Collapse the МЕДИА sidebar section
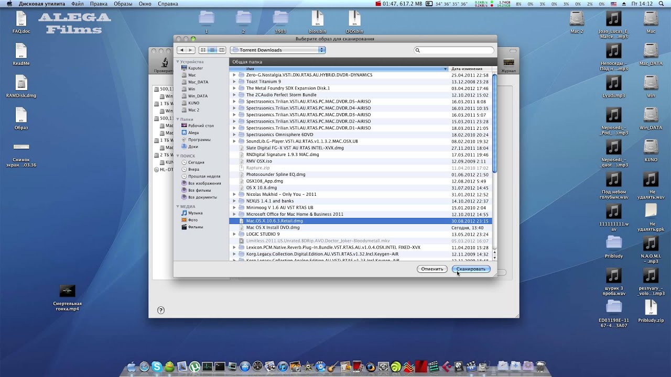The image size is (671, 377). point(178,206)
